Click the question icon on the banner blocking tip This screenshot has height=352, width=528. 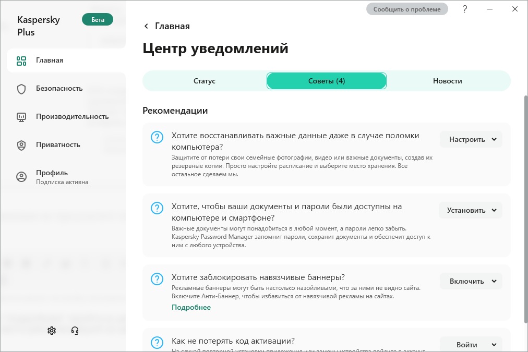pyautogui.click(x=157, y=279)
